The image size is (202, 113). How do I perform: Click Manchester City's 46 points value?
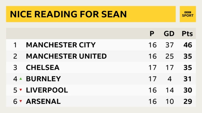(188, 45)
